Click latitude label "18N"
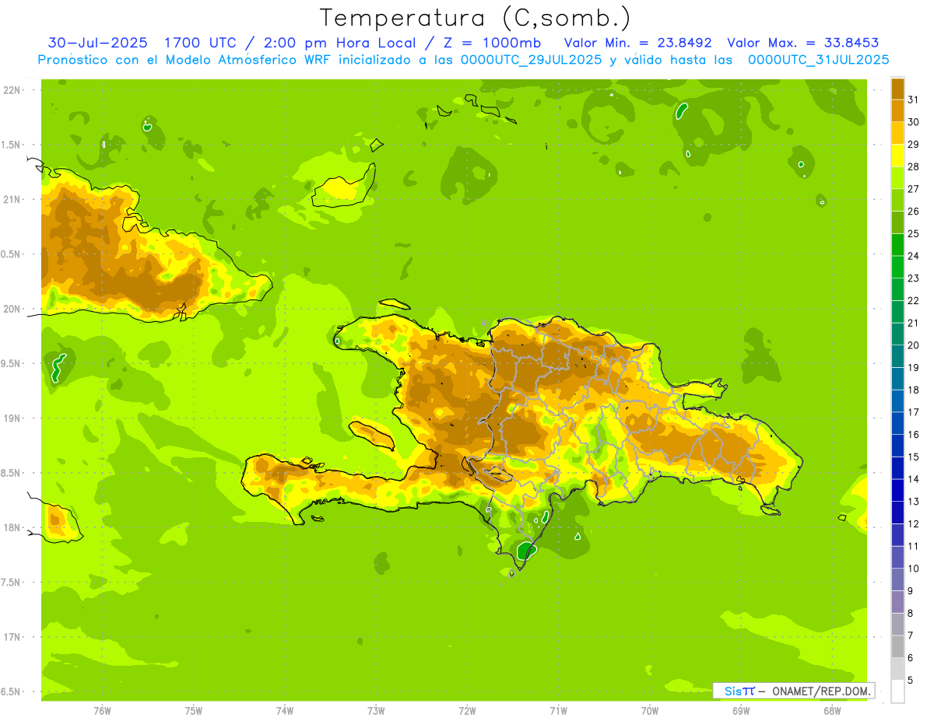The image size is (934, 721). coord(11,527)
